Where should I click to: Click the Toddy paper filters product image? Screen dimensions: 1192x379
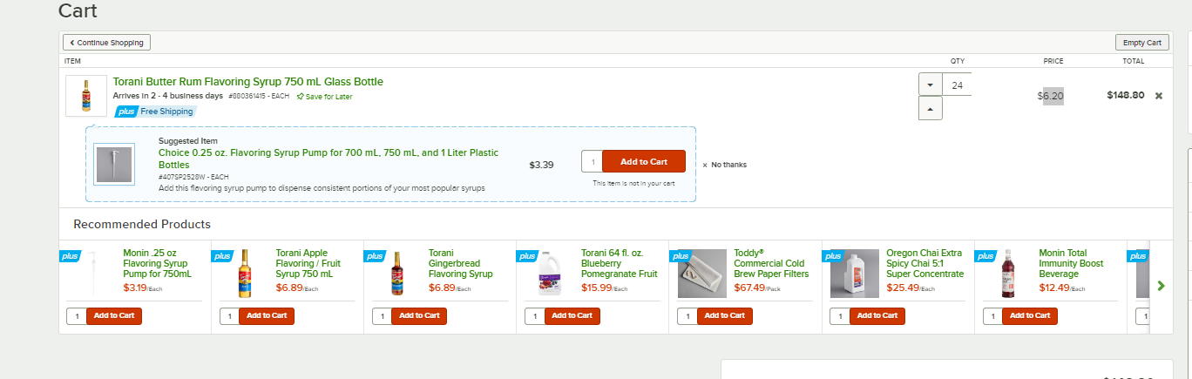(702, 274)
